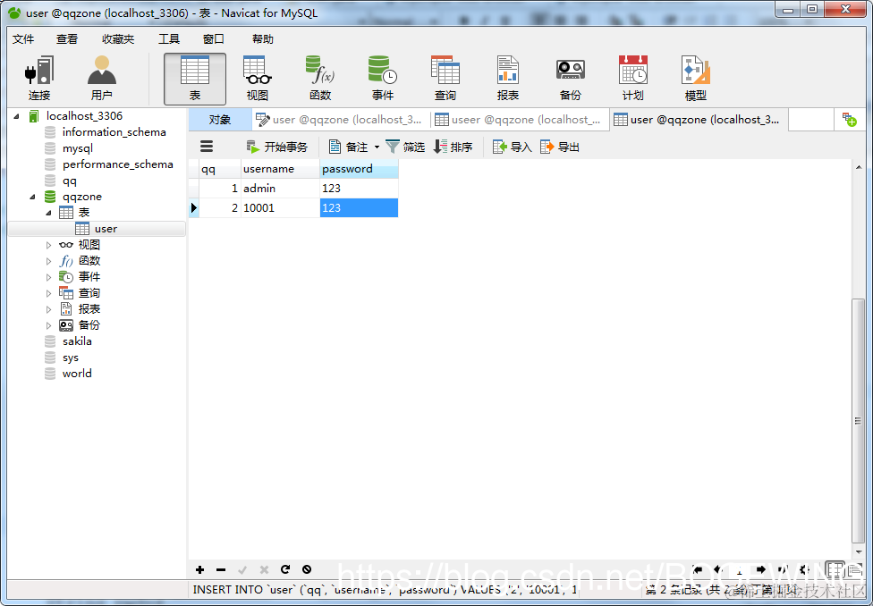This screenshot has height=606, width=873.
Task: Click the 导入 import button
Action: click(x=513, y=147)
